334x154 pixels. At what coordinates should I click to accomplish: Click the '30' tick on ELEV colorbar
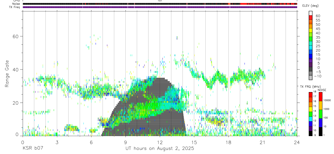[318, 42]
